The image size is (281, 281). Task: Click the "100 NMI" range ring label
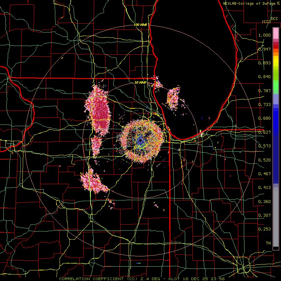point(140,25)
